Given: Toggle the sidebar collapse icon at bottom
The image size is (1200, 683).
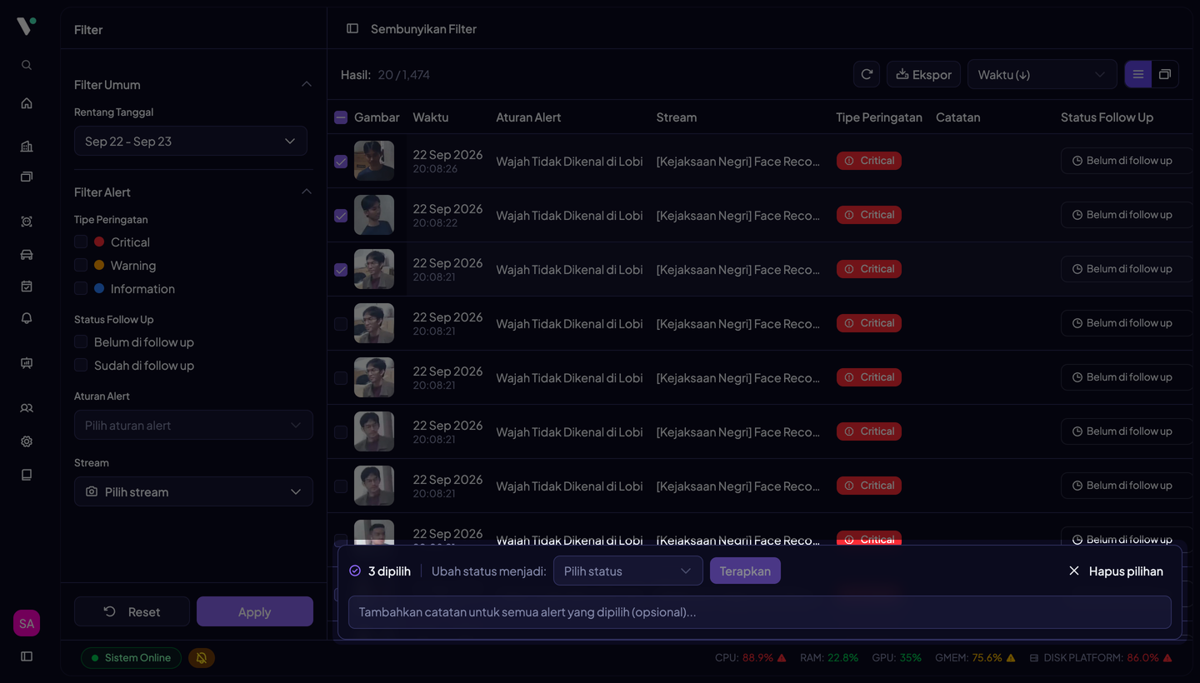Looking at the screenshot, I should coord(27,656).
